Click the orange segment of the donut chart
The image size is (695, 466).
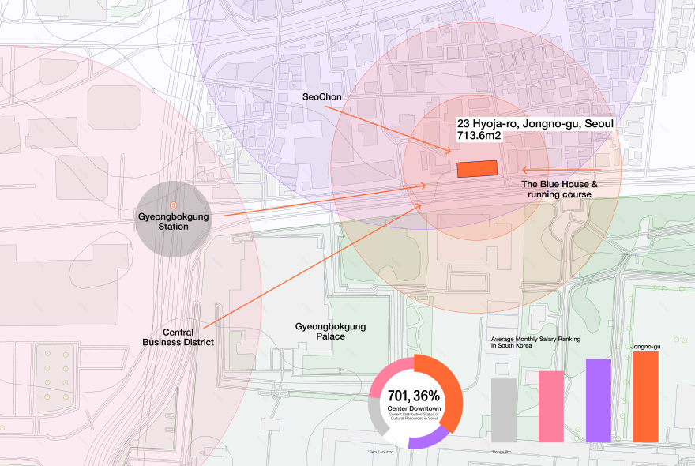click(x=448, y=386)
